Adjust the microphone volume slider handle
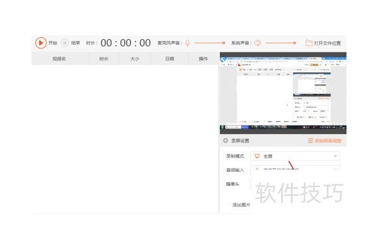Image resolution: width=378 pixels, height=252 pixels. click(x=224, y=43)
